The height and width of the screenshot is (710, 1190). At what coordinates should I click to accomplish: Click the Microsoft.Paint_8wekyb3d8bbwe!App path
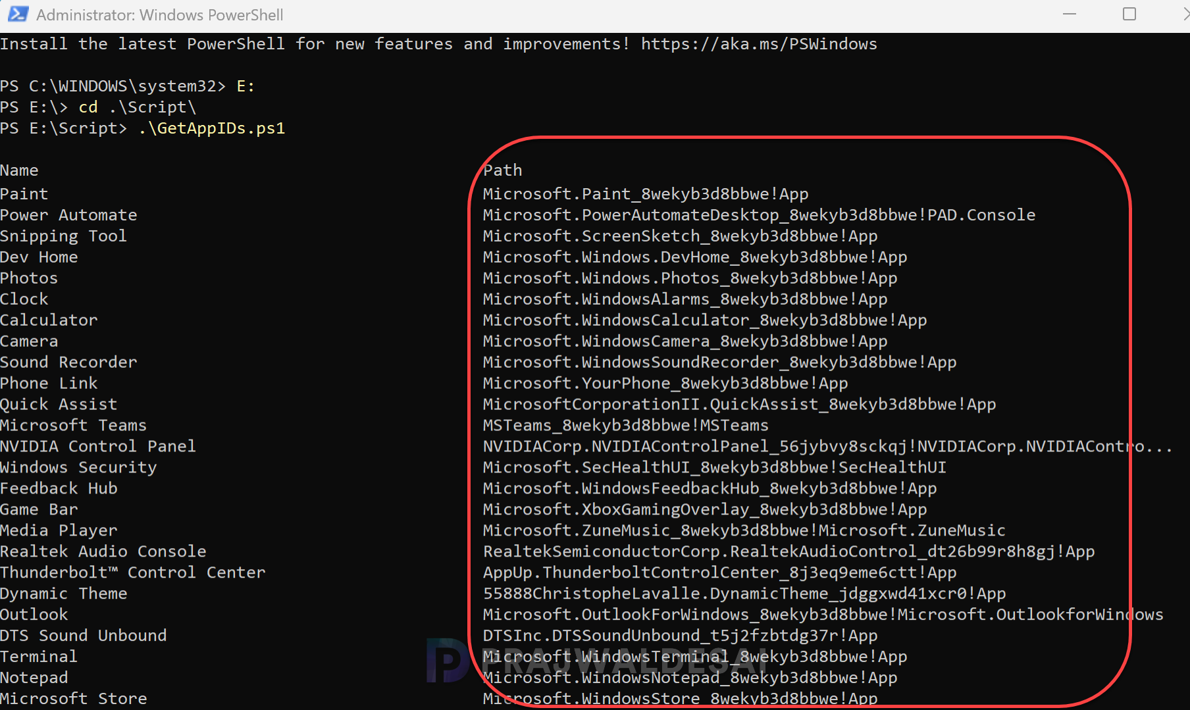click(x=646, y=194)
